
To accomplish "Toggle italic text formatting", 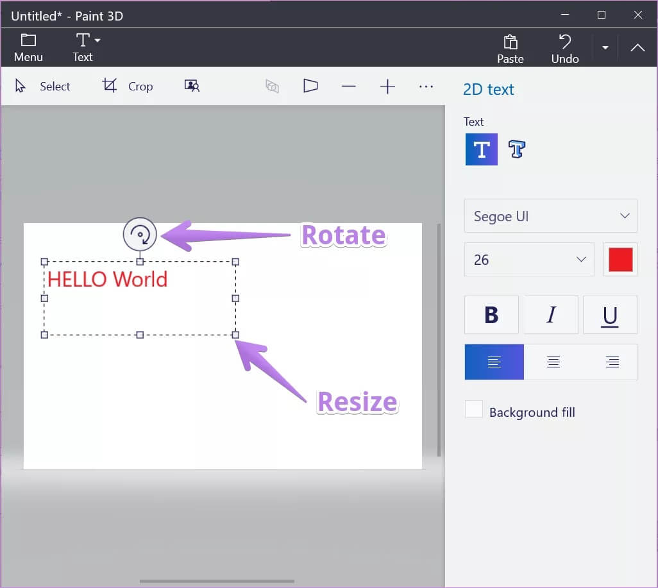I will (550, 315).
